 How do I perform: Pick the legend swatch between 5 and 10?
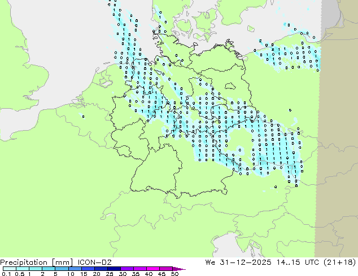(x=62, y=269)
